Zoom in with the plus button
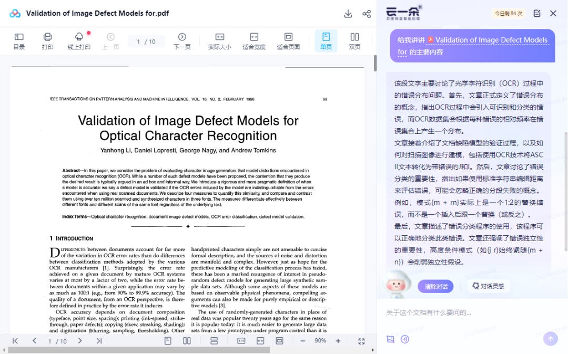Screen dimensions: 568x354 [338, 341]
